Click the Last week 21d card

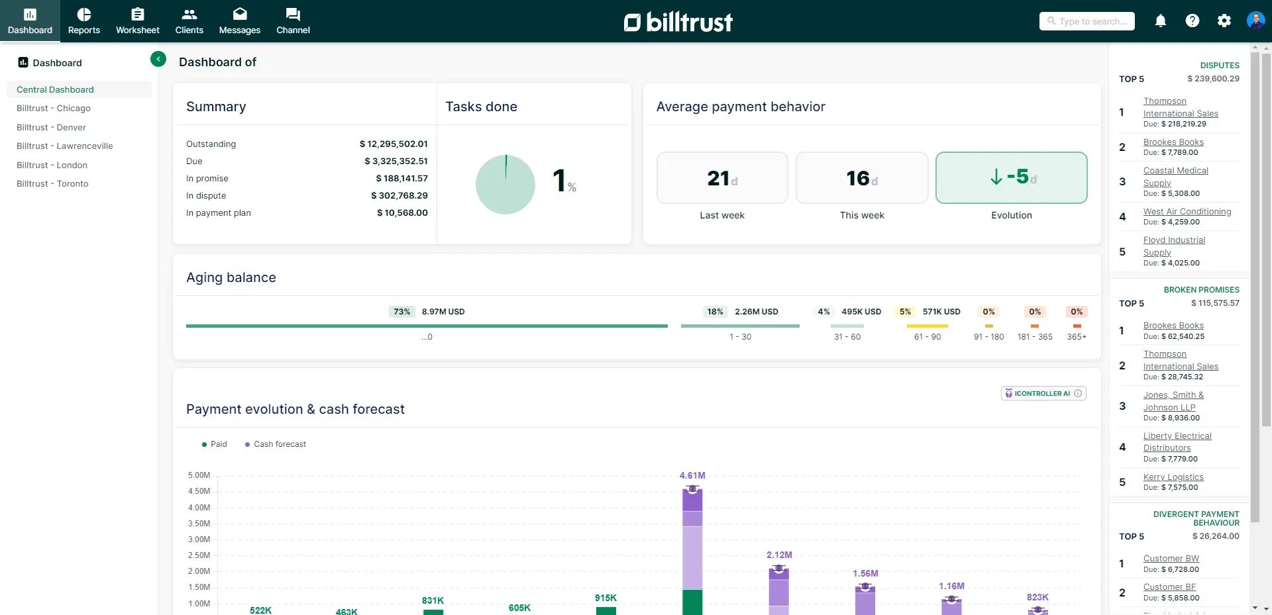point(722,177)
